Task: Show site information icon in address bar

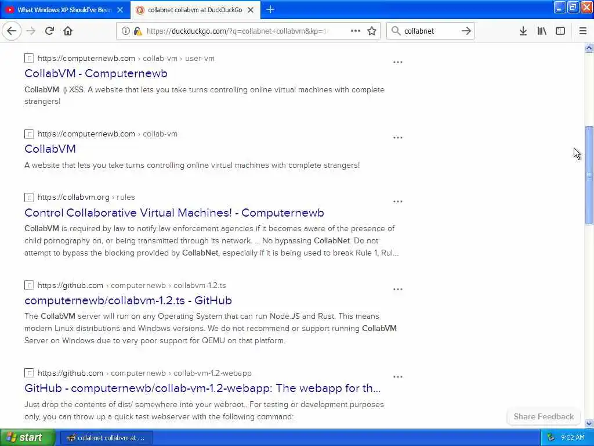Action: coord(125,31)
